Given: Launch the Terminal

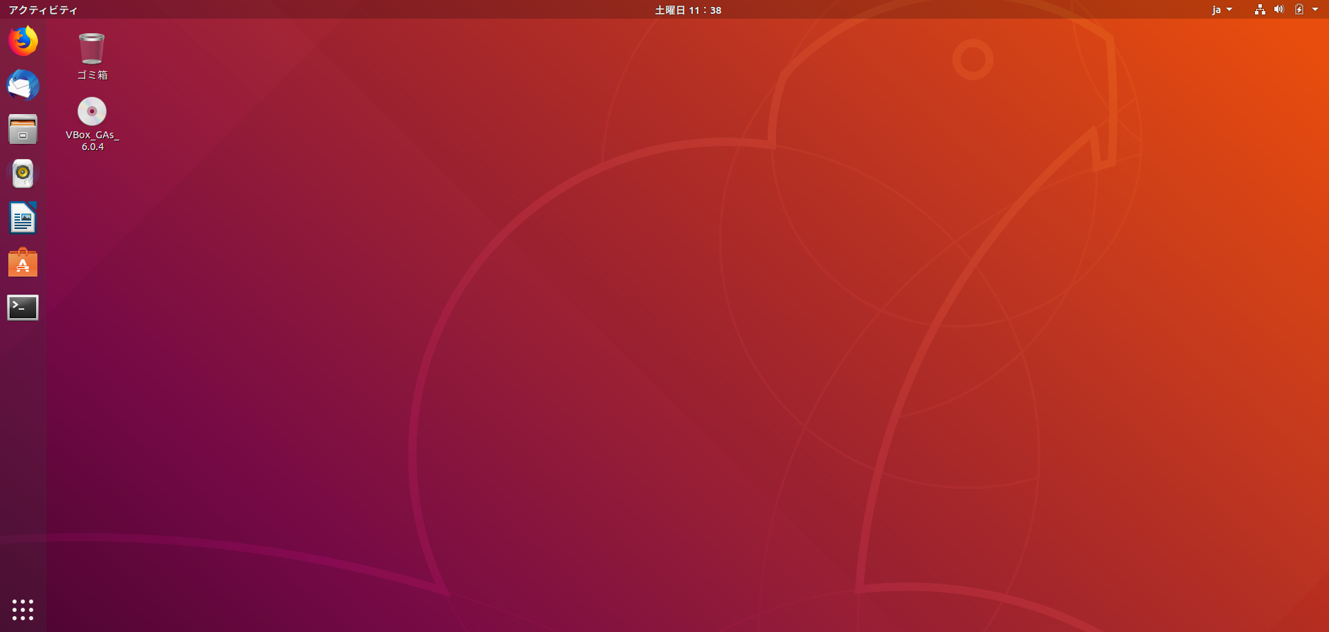Looking at the screenshot, I should click(23, 307).
